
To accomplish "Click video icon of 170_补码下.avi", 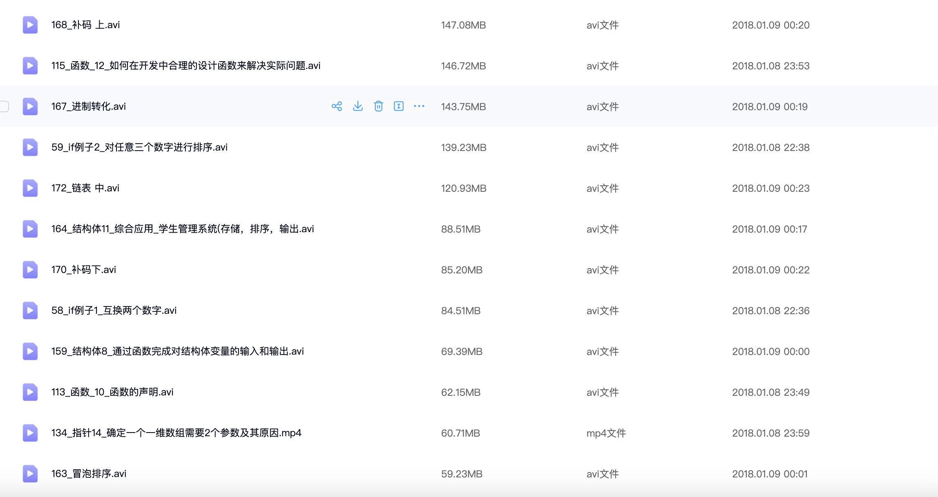I will tap(30, 270).
